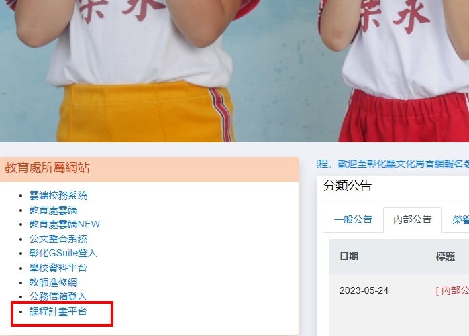Click the 分類公告 section heading
The image size is (469, 336).
(348, 186)
